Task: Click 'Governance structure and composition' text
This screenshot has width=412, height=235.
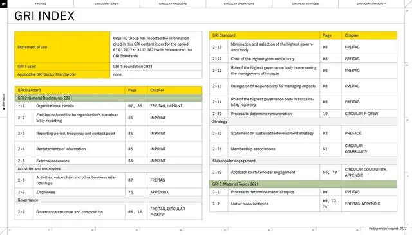Action: click(x=70, y=212)
